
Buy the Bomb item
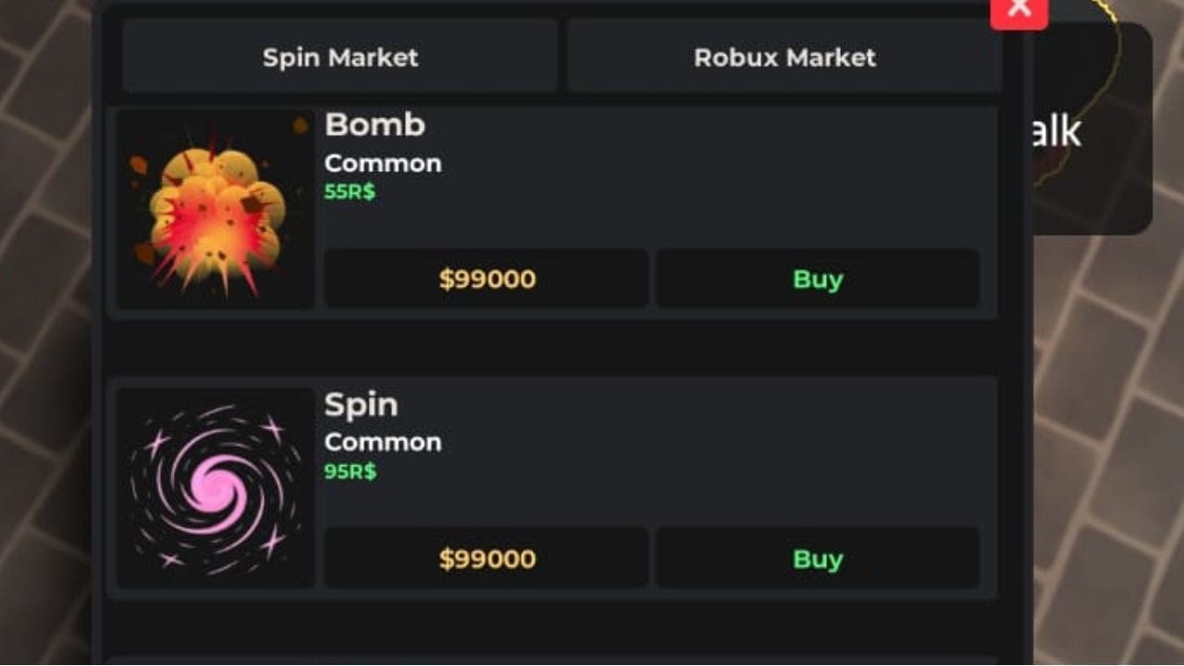click(818, 278)
